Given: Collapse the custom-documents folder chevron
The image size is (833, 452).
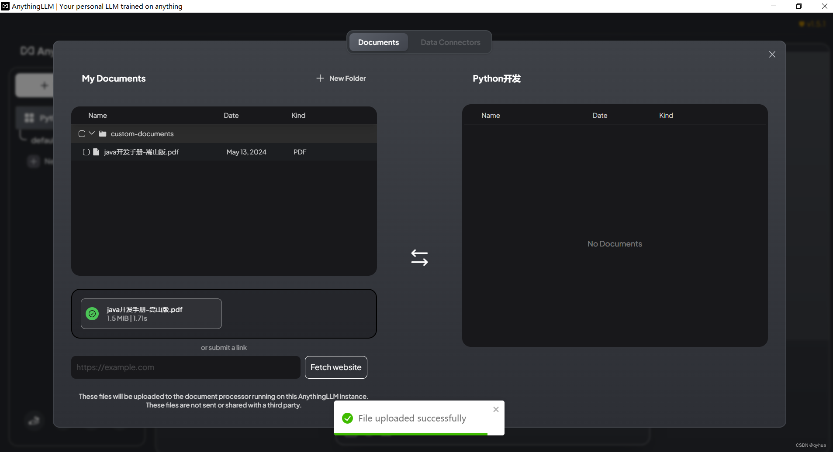Looking at the screenshot, I should click(92, 134).
